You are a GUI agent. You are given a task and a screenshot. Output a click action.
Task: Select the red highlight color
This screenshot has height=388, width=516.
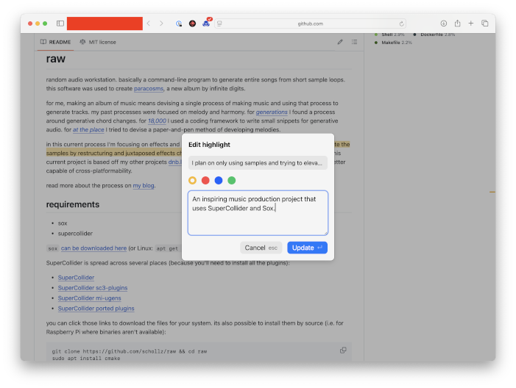(205, 180)
